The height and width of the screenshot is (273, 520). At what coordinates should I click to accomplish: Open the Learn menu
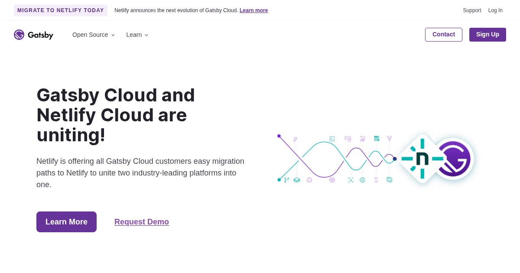click(137, 35)
